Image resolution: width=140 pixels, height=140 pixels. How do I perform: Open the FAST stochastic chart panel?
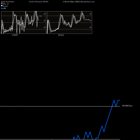coord(24,22)
